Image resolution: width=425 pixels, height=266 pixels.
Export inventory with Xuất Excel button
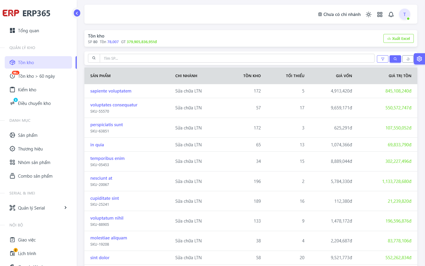(x=398, y=38)
